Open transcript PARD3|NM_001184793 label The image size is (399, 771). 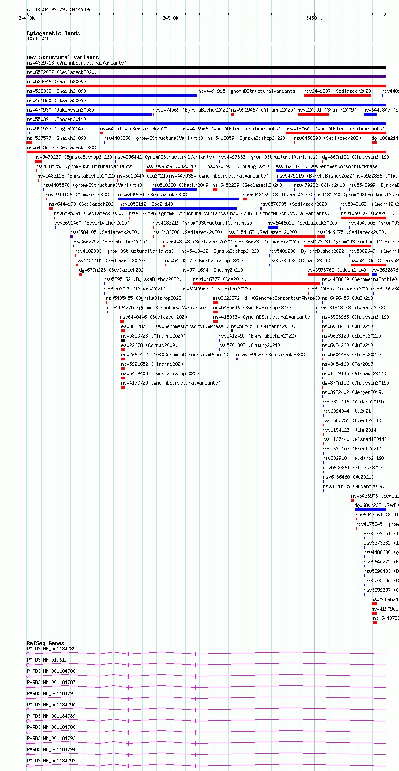(51, 738)
